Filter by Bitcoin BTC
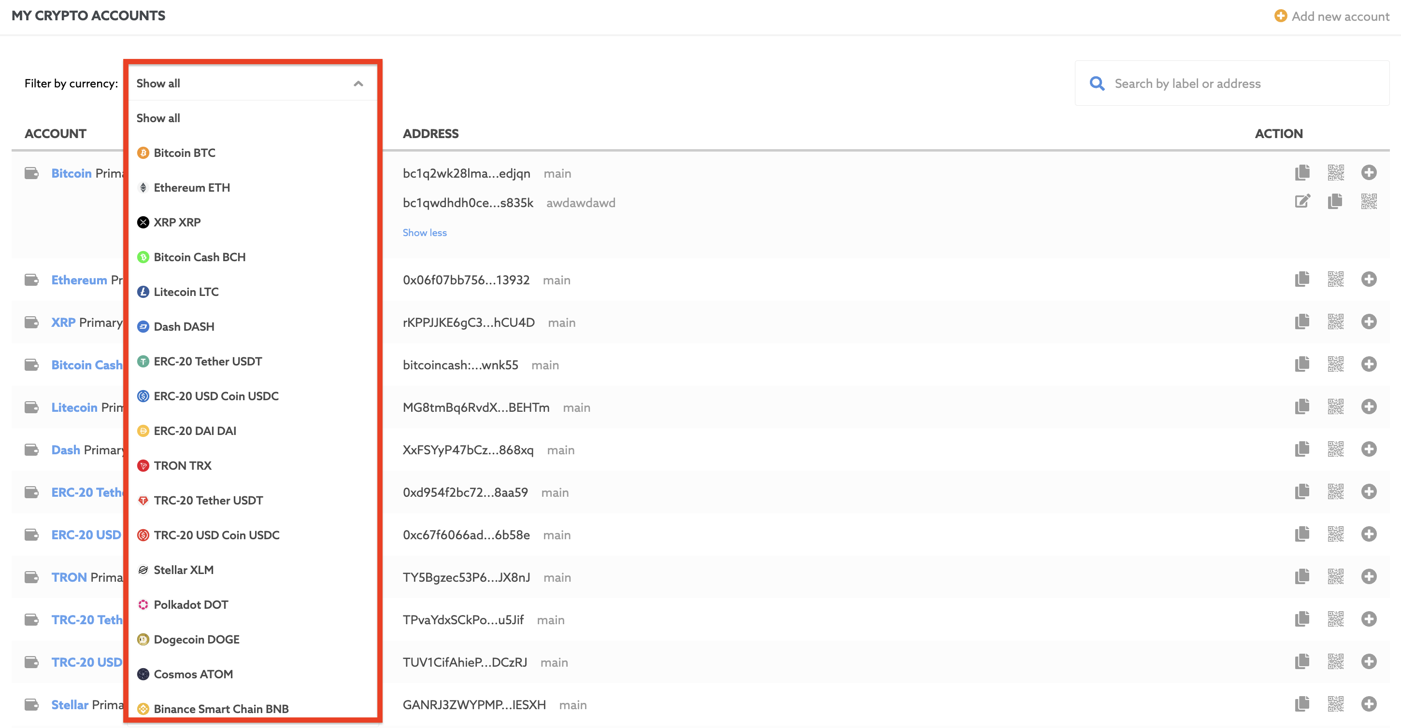Image resolution: width=1401 pixels, height=728 pixels. [252, 153]
